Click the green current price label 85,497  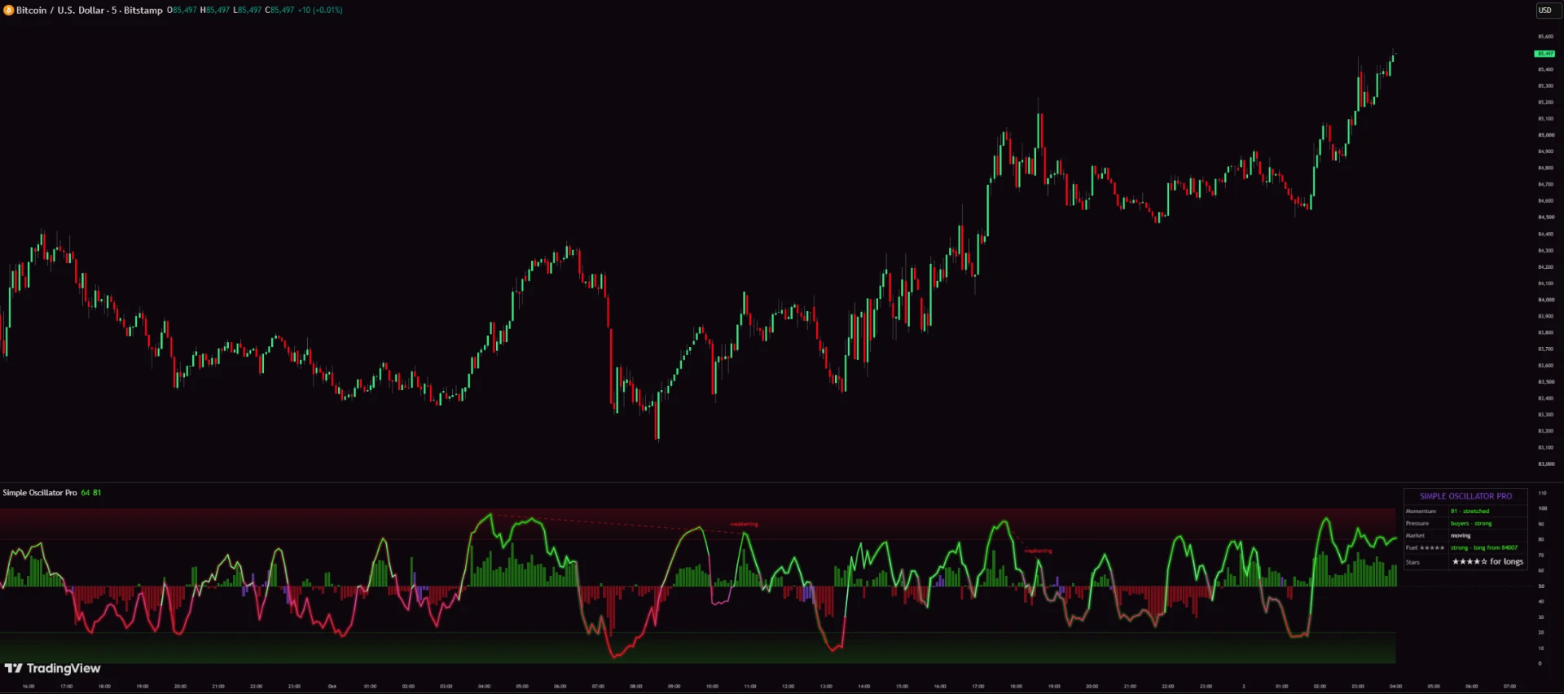(x=1544, y=54)
